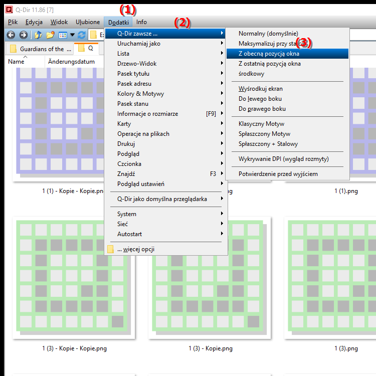This screenshot has height=376, width=376.
Task: Open the Podgląd submenu
Action: tap(165, 154)
